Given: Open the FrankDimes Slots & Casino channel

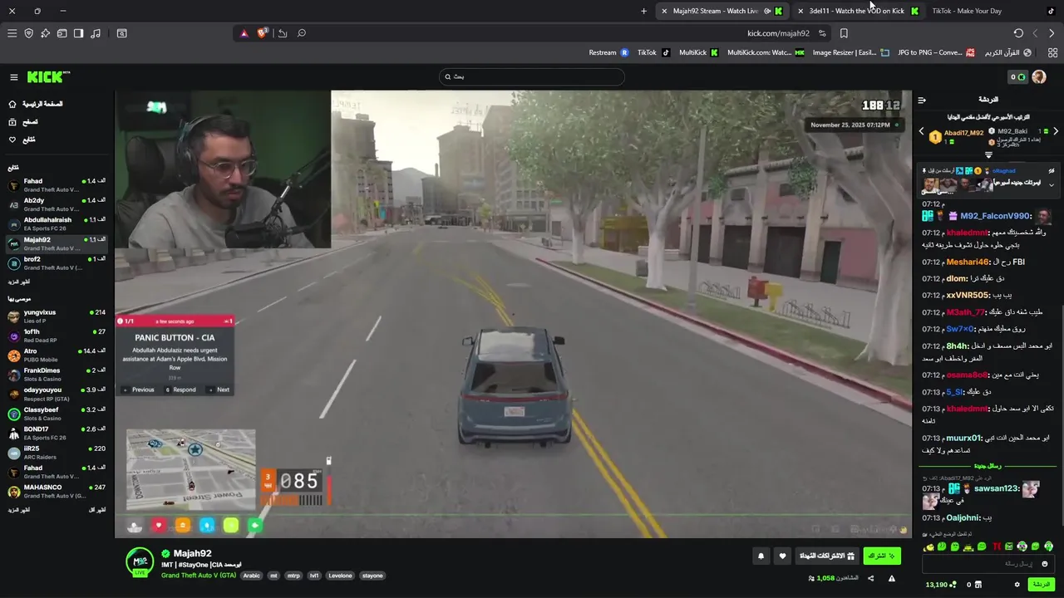Looking at the screenshot, I should [57, 374].
